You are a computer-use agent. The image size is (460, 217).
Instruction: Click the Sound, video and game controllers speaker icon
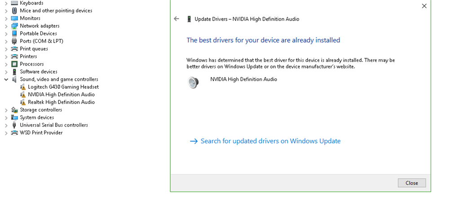tap(14, 79)
